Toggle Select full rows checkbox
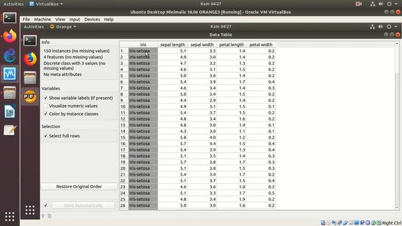This screenshot has height=226, width=402. (x=46, y=136)
